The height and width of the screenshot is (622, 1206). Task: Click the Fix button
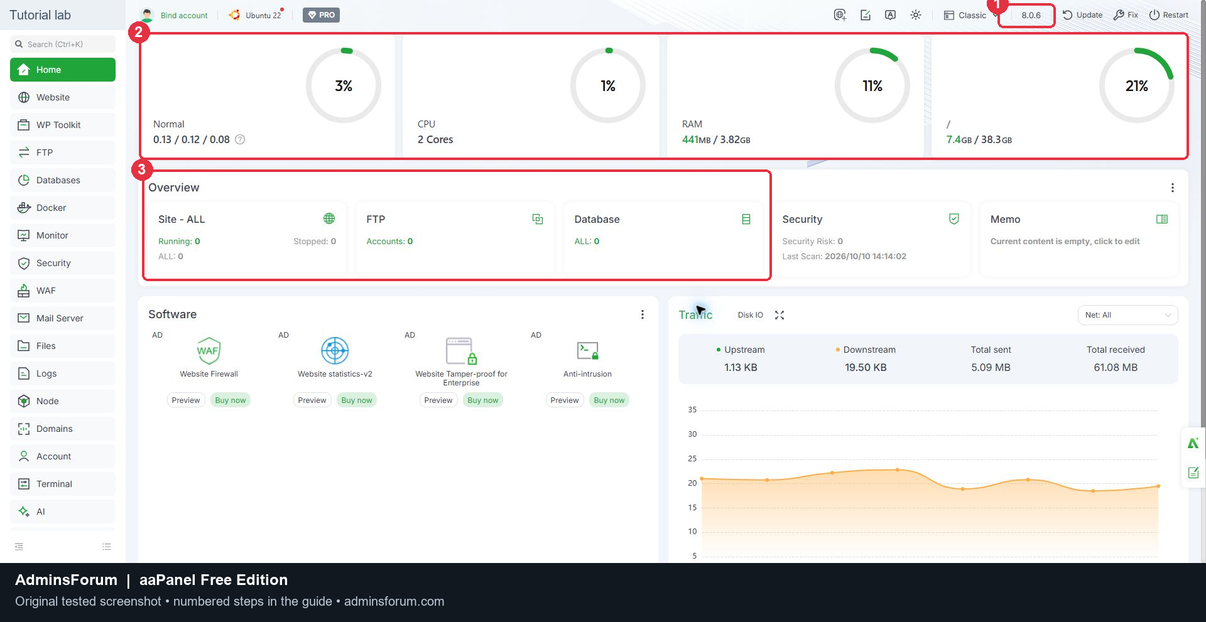coord(1126,15)
